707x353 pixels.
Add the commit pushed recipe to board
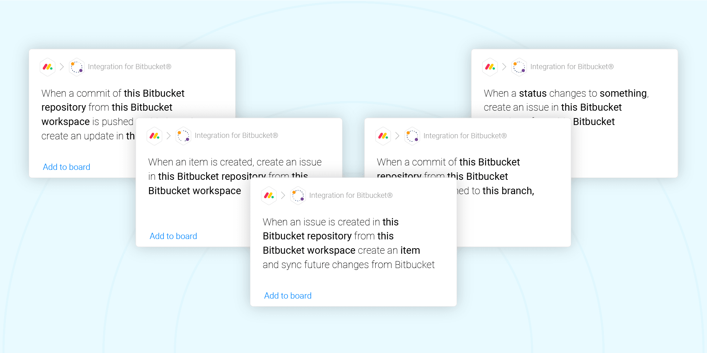point(67,167)
